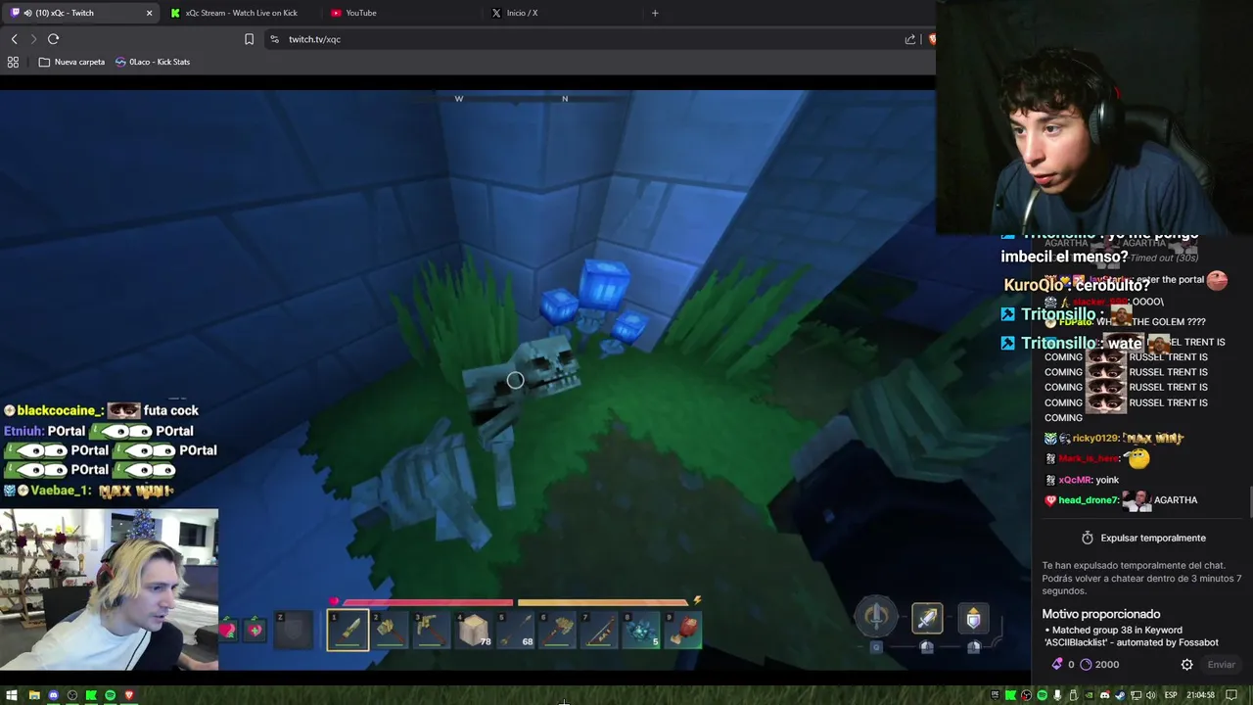
Task: Go back with the browser back arrow
Action: (x=14, y=39)
